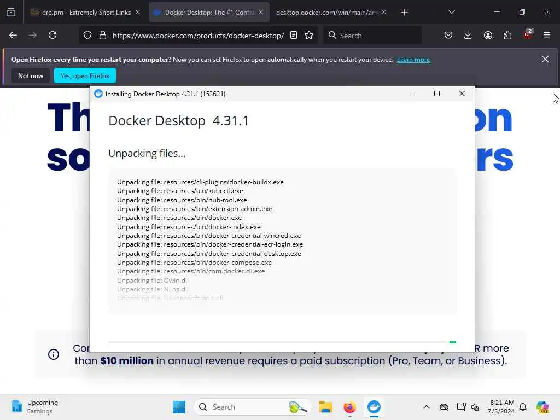
Task: Maximize the Docker installer window
Action: [437, 94]
